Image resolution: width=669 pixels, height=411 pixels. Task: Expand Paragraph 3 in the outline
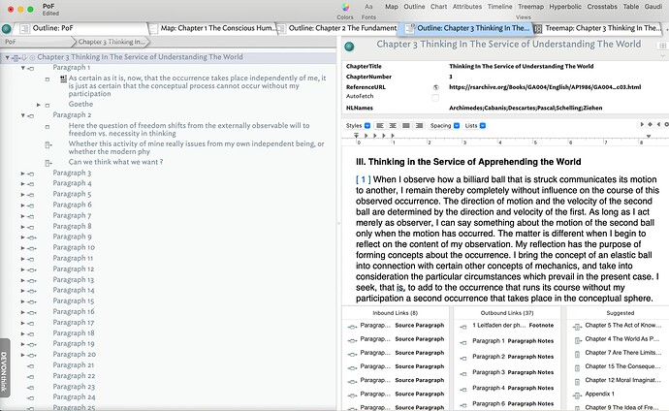(23, 174)
